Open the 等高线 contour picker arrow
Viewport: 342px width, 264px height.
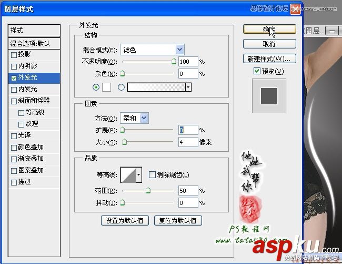coord(139,175)
